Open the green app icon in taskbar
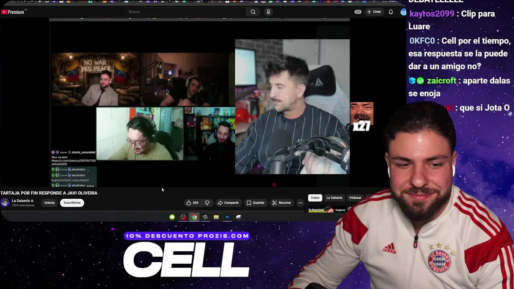The width and height of the screenshot is (514, 289). 172,217
